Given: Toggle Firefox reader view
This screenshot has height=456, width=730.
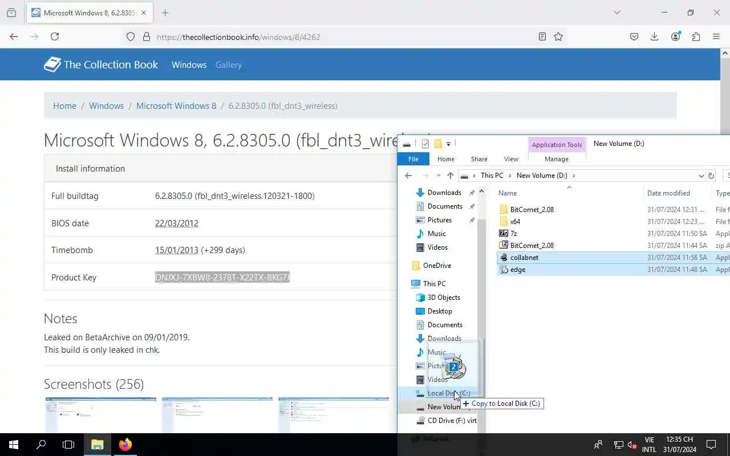Looking at the screenshot, I should (x=542, y=36).
